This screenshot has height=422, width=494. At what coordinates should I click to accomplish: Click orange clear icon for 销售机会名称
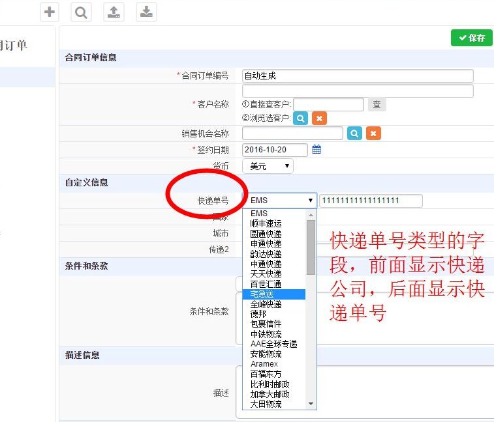click(x=373, y=134)
